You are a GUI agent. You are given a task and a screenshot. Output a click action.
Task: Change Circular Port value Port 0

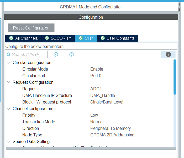[96, 76]
